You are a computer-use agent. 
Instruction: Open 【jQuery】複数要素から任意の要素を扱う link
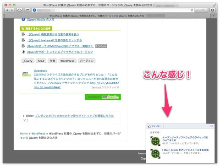tap(54, 34)
